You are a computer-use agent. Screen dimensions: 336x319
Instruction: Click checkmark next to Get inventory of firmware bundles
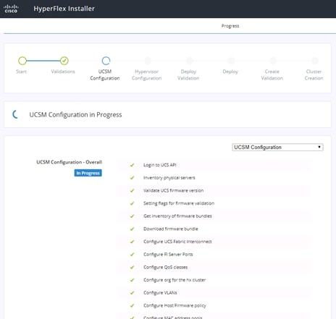click(x=132, y=216)
